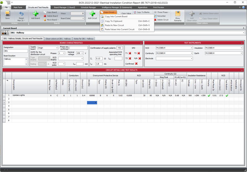Click the Board location text field
This screenshot has width=247, height=172.
15,61
